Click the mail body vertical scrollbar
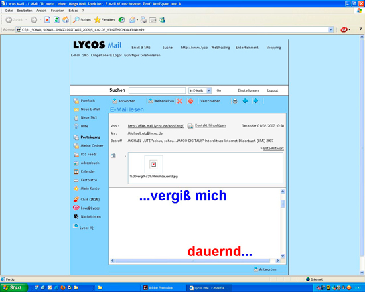 click(x=283, y=224)
